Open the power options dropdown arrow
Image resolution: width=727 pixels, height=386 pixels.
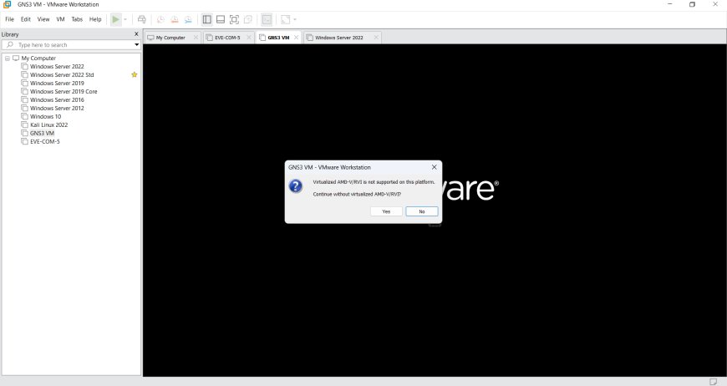coord(125,19)
